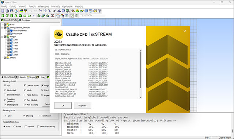Click the Layout of Parts tab
Image resolution: width=234 pixels, height=139 pixels.
9,20
